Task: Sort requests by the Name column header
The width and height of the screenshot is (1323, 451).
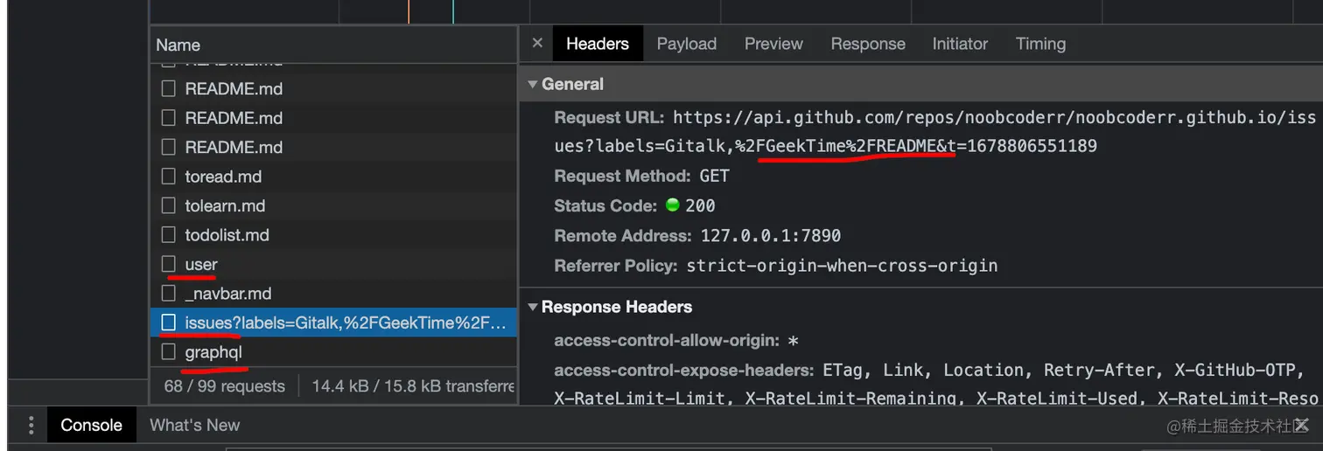Action: (x=333, y=45)
